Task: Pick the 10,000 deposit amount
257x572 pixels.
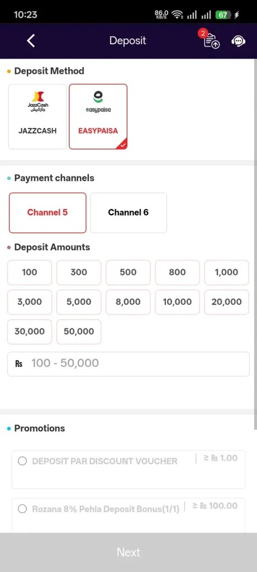Action: (178, 302)
